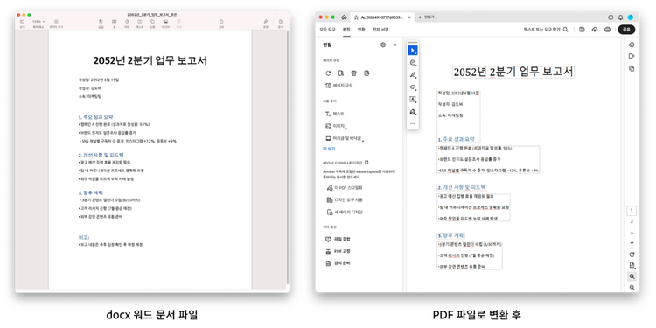Pick the text box tool in Acrobat toolbar
The image size is (656, 328).
coord(413,100)
